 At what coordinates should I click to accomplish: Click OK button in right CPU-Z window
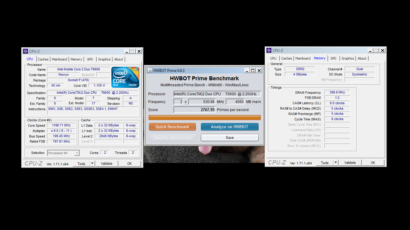coord(373,163)
